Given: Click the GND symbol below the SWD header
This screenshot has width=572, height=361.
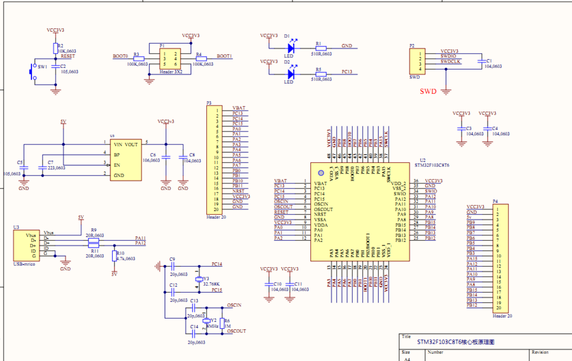Looking at the screenshot, I should coord(446,91).
